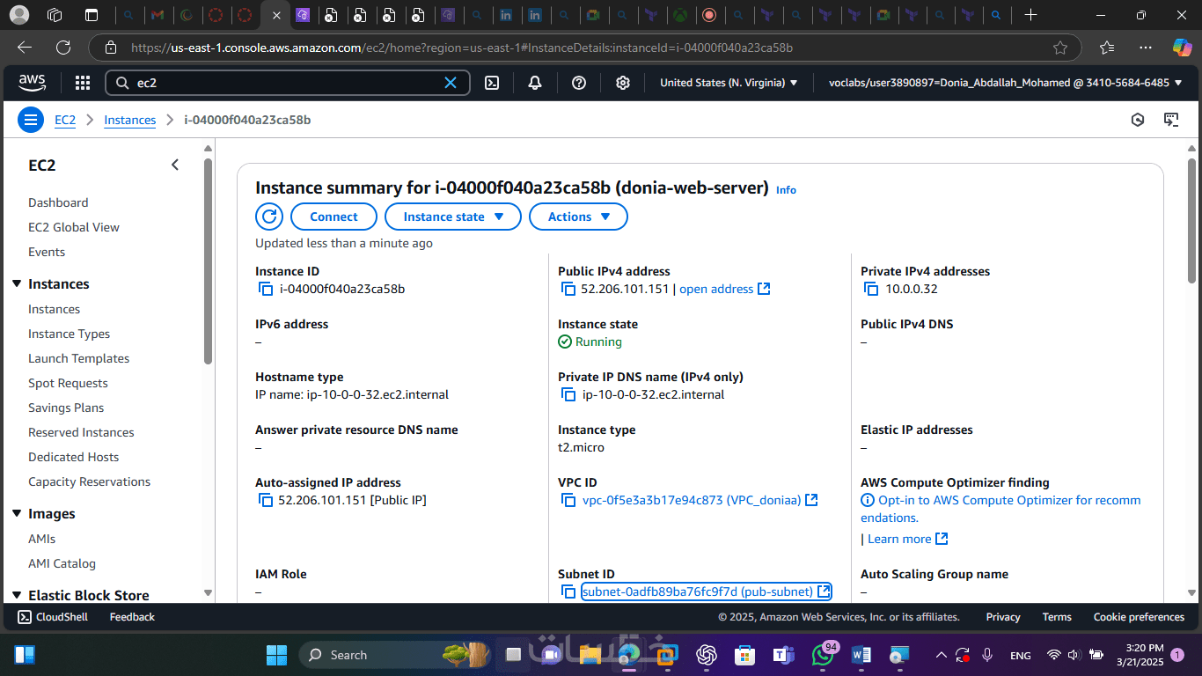Image resolution: width=1202 pixels, height=676 pixels.
Task: Refresh the instance summary
Action: [x=269, y=217]
